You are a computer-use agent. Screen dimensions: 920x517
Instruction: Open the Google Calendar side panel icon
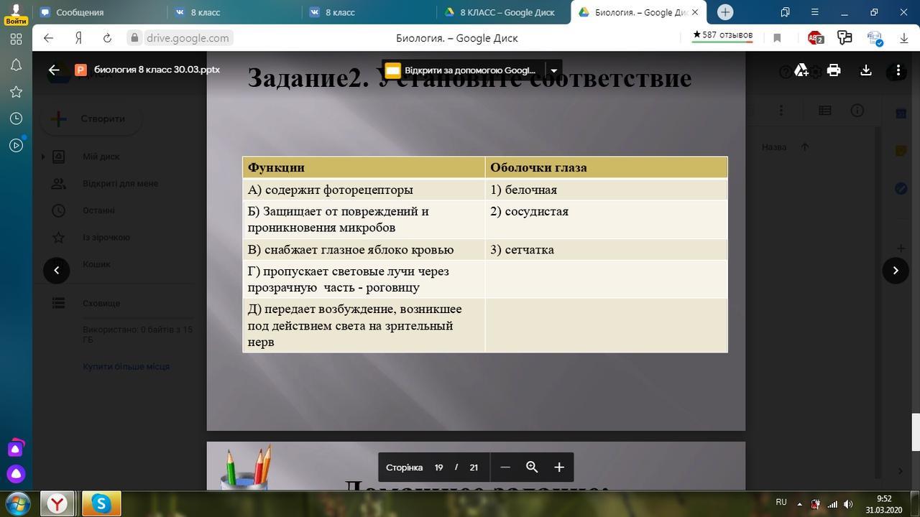(x=901, y=113)
